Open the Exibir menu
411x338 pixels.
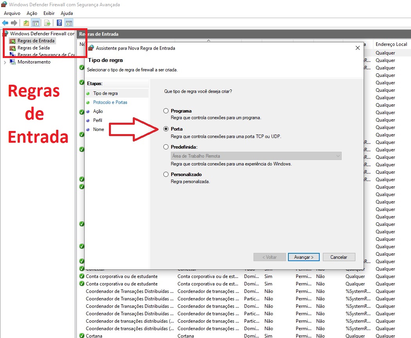[49, 13]
